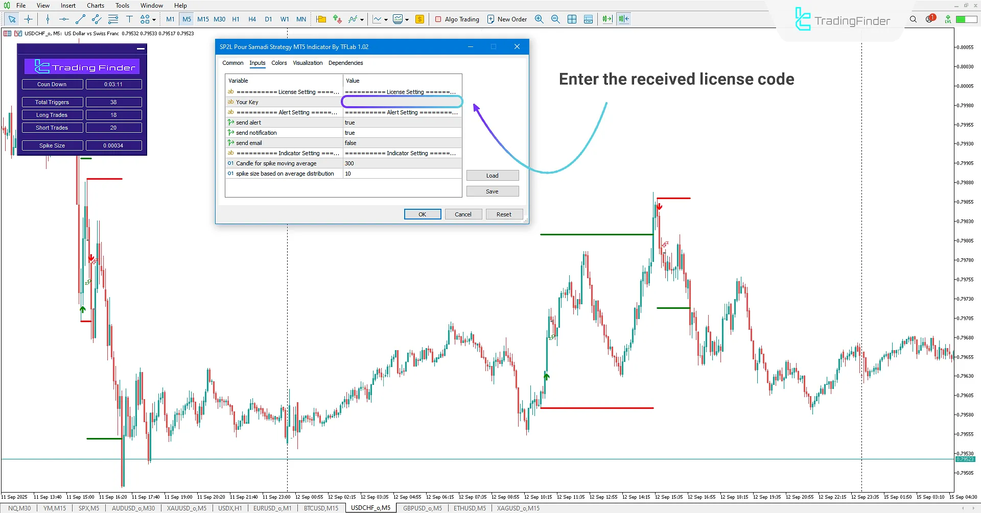Enable Algo Trading

457,19
